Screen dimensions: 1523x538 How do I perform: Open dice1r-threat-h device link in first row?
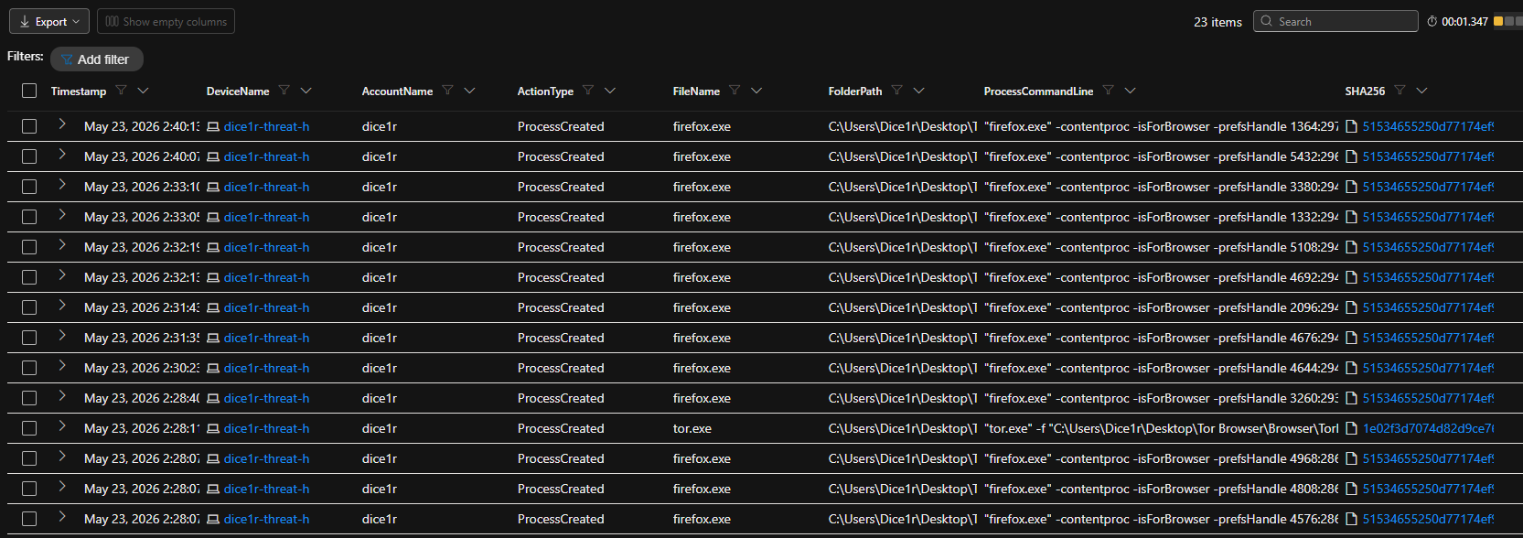tap(266, 126)
